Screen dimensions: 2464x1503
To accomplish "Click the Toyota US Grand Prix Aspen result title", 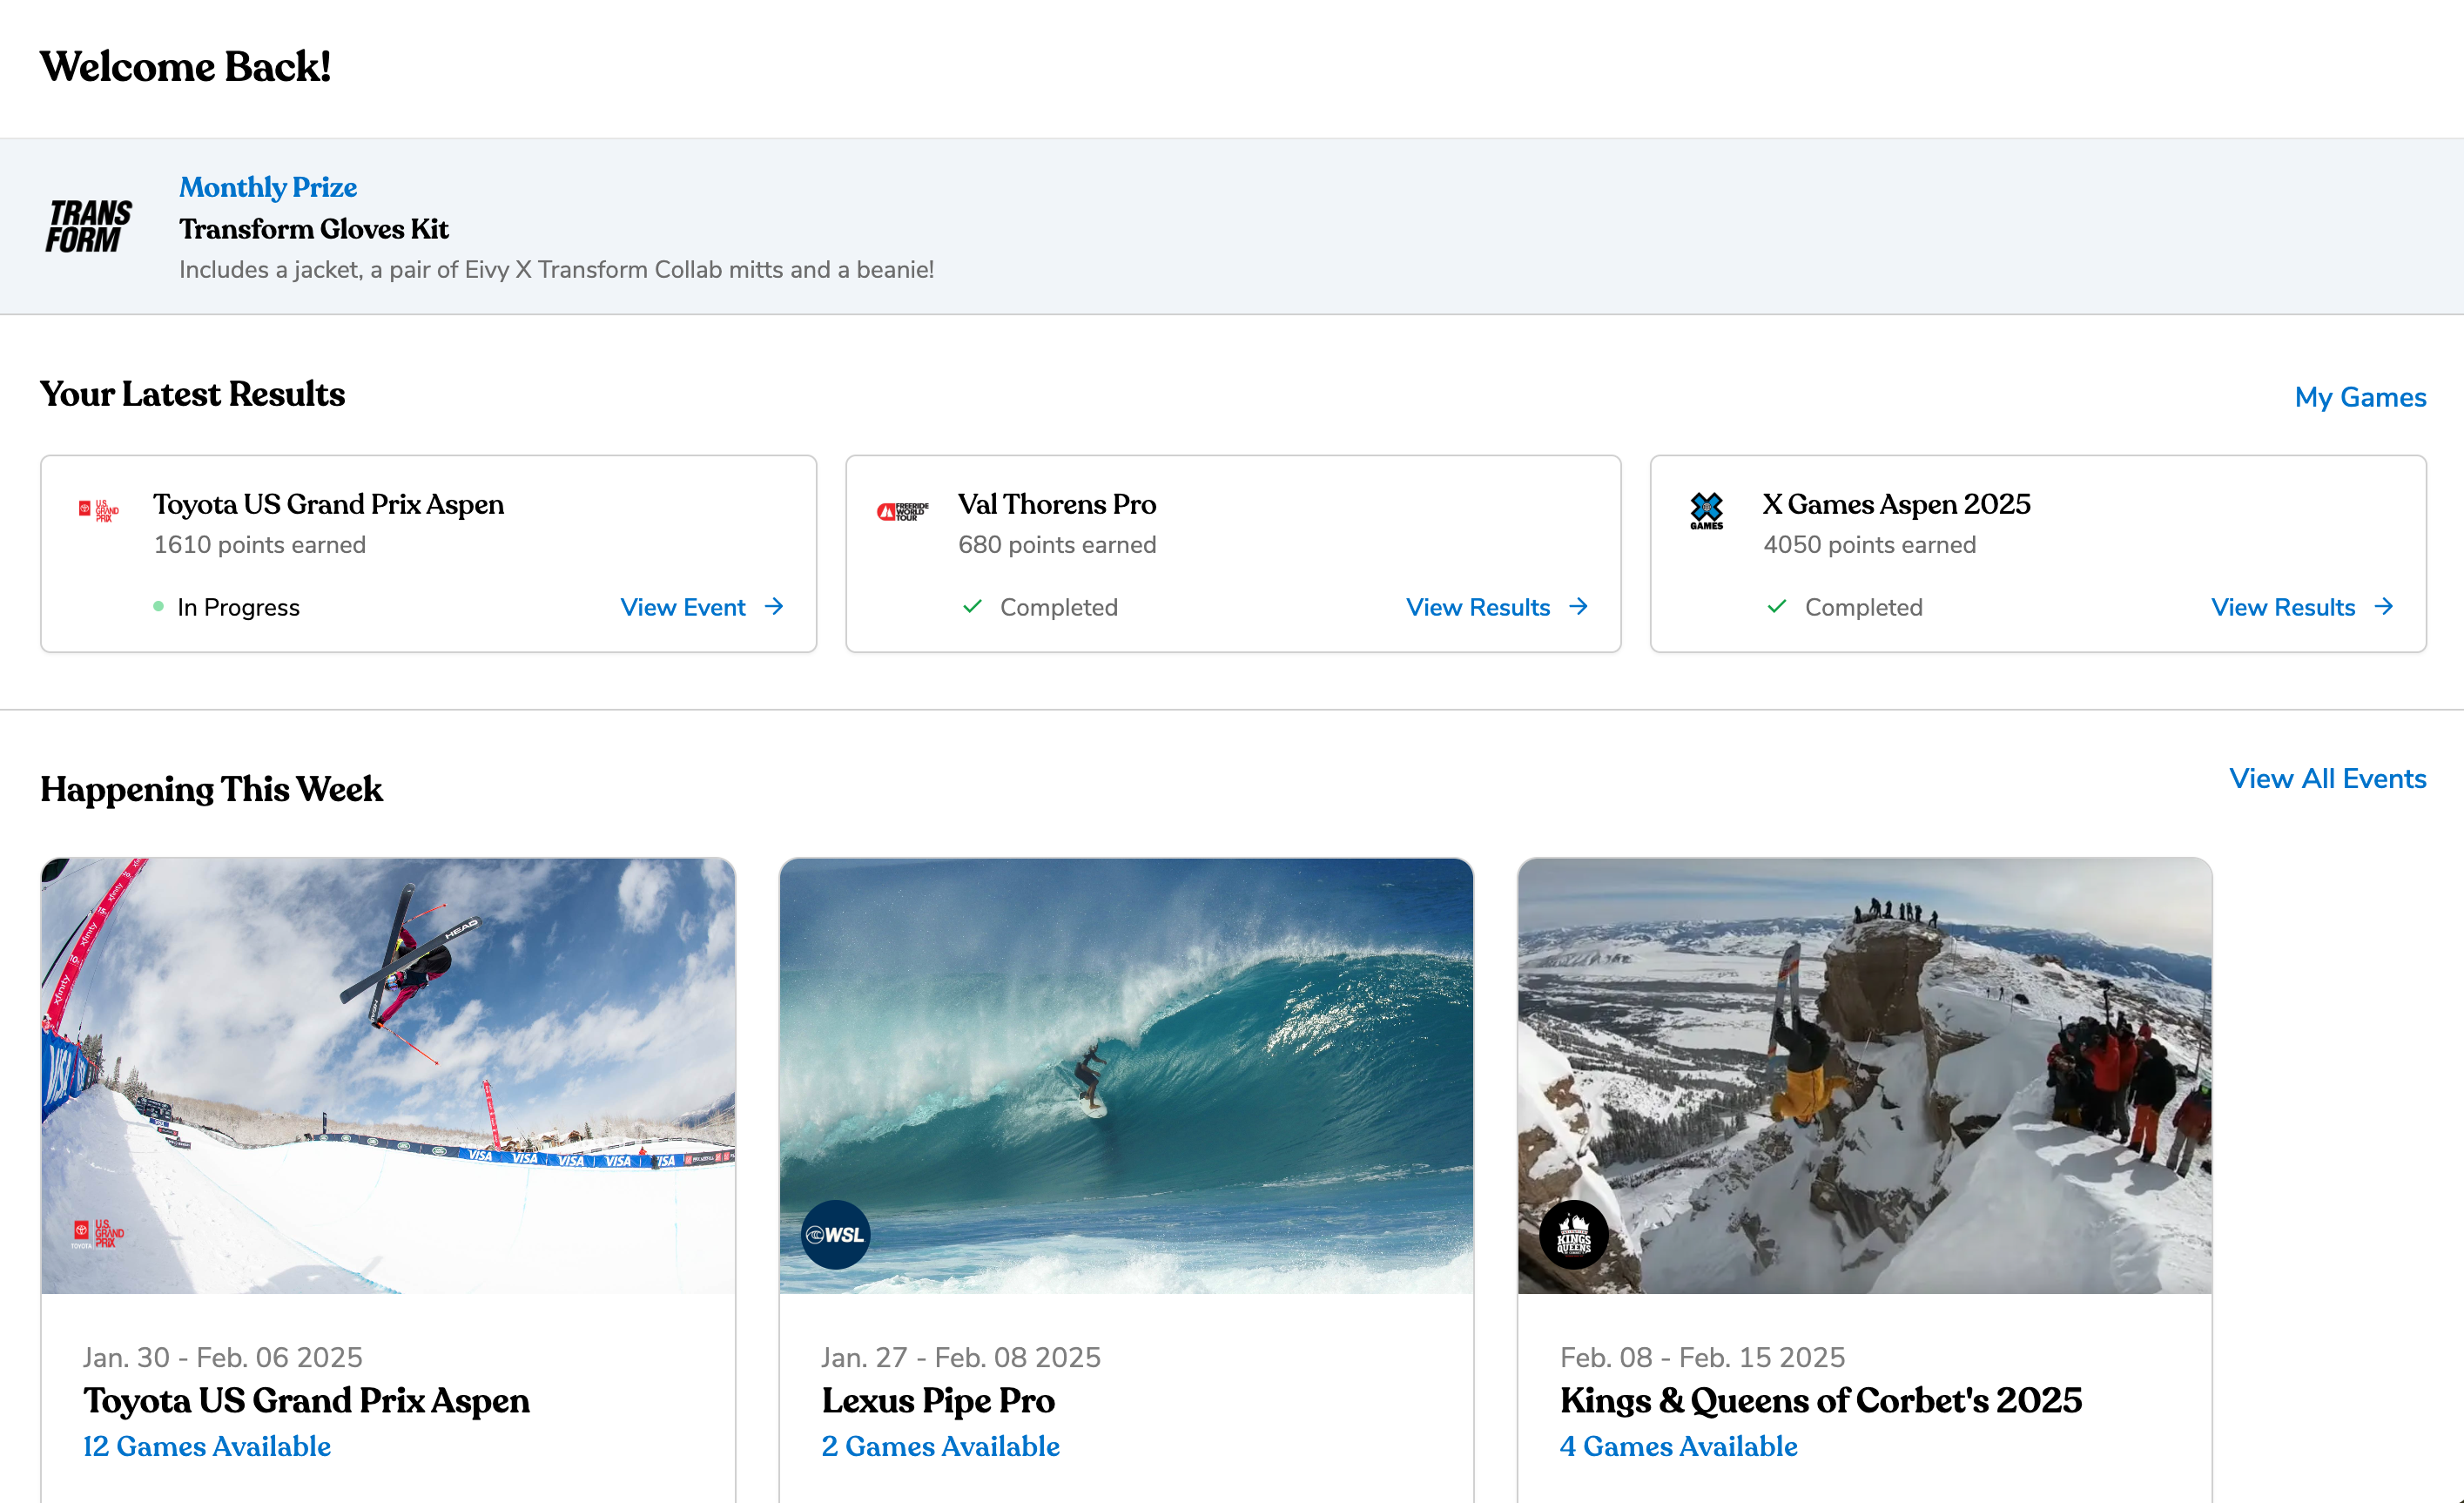I will 328,504.
